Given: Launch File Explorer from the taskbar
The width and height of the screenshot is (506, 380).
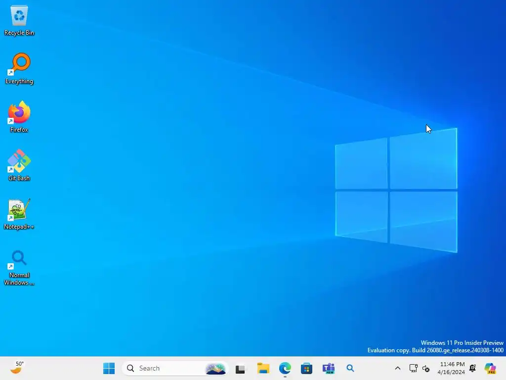Looking at the screenshot, I should (263, 368).
